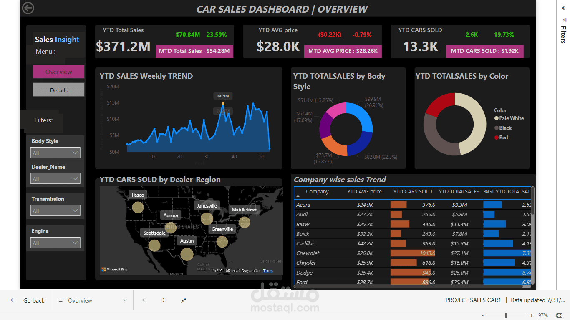This screenshot has height=320, width=570.
Task: Click the Microsoft Bing logo on map
Action: (x=114, y=270)
